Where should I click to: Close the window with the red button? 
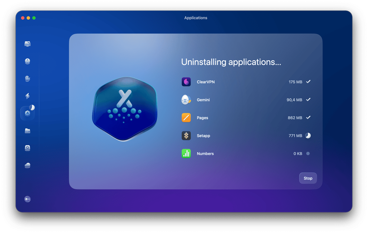23,18
